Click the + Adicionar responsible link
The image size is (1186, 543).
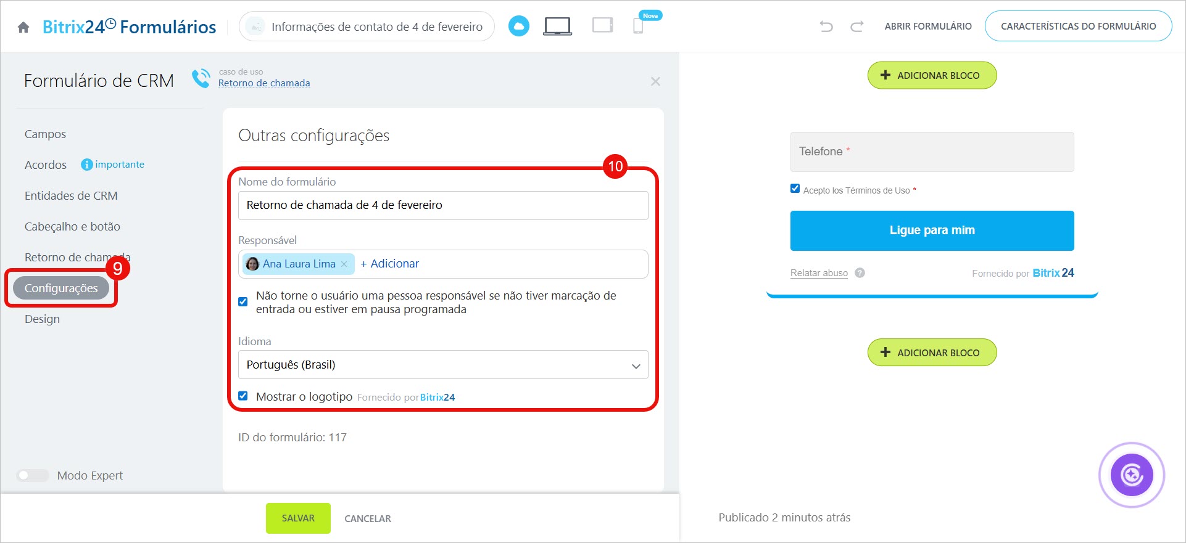[x=389, y=264]
